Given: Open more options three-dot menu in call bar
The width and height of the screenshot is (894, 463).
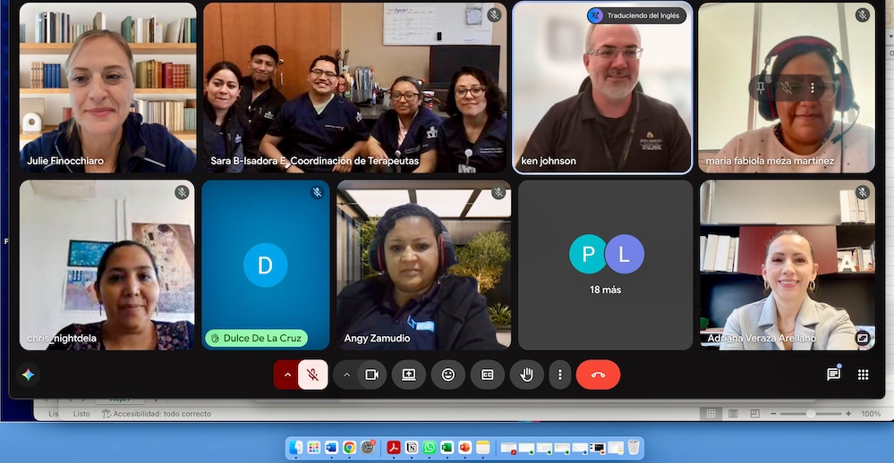Looking at the screenshot, I should 560,375.
